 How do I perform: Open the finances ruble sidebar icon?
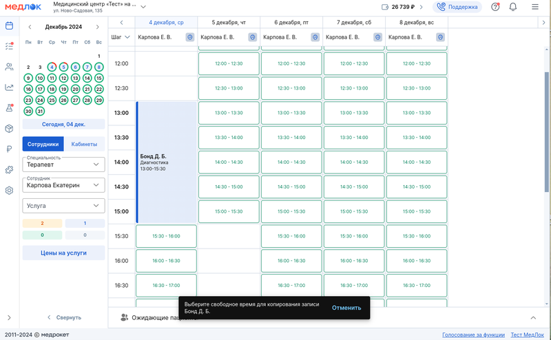pyautogui.click(x=9, y=149)
